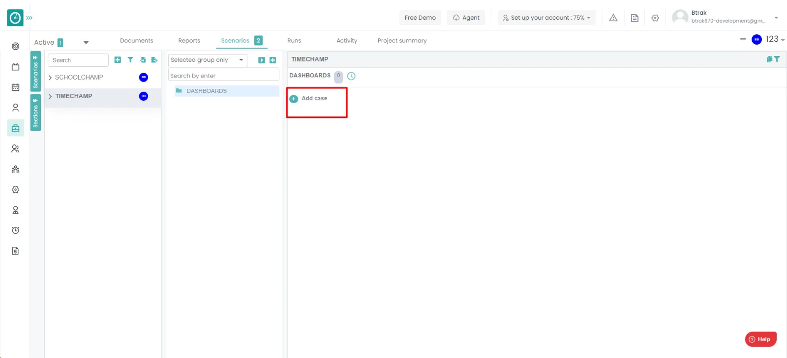Click the add scenario plus icon

pyautogui.click(x=118, y=60)
